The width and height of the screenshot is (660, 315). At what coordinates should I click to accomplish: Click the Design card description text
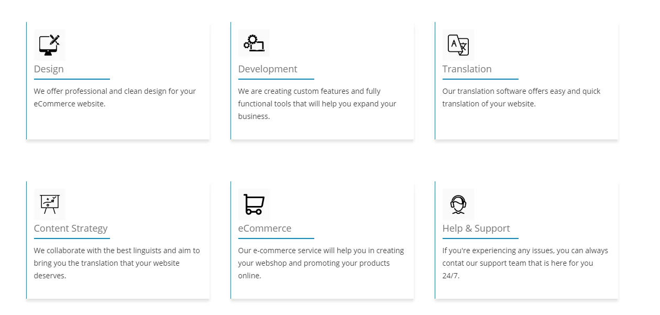point(115,97)
